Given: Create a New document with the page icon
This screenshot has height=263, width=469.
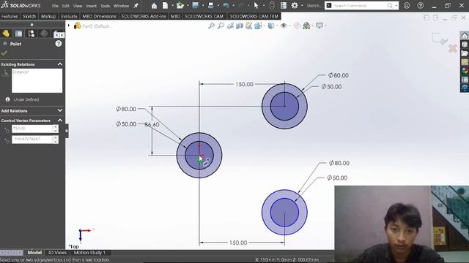Looking at the screenshot, I should pyautogui.click(x=165, y=6).
